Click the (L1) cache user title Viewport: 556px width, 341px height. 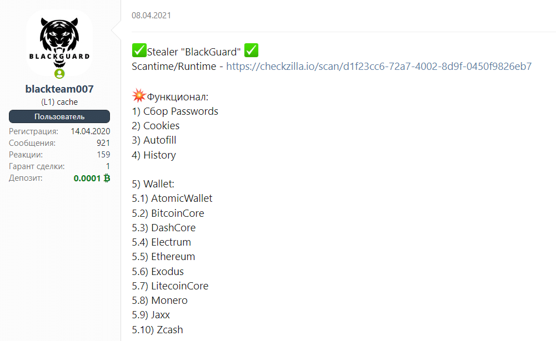pos(59,102)
